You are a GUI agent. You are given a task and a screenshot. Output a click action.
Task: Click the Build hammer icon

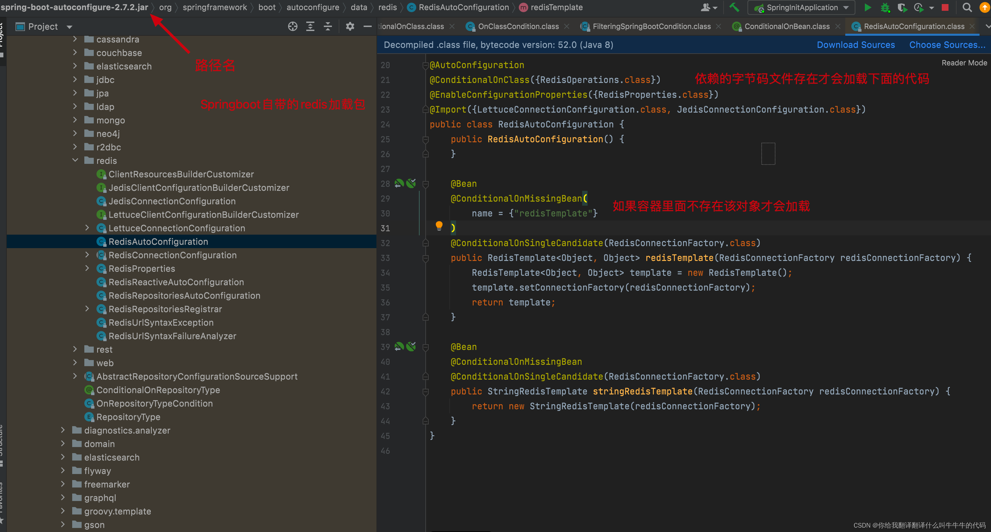pyautogui.click(x=734, y=7)
